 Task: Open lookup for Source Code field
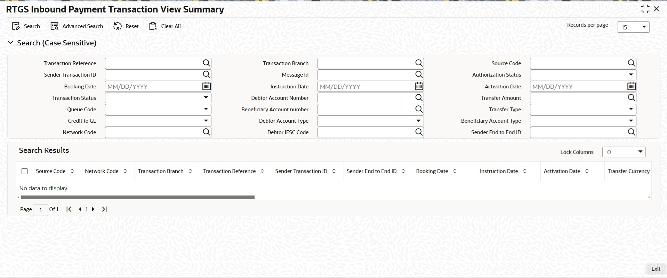[x=631, y=63]
